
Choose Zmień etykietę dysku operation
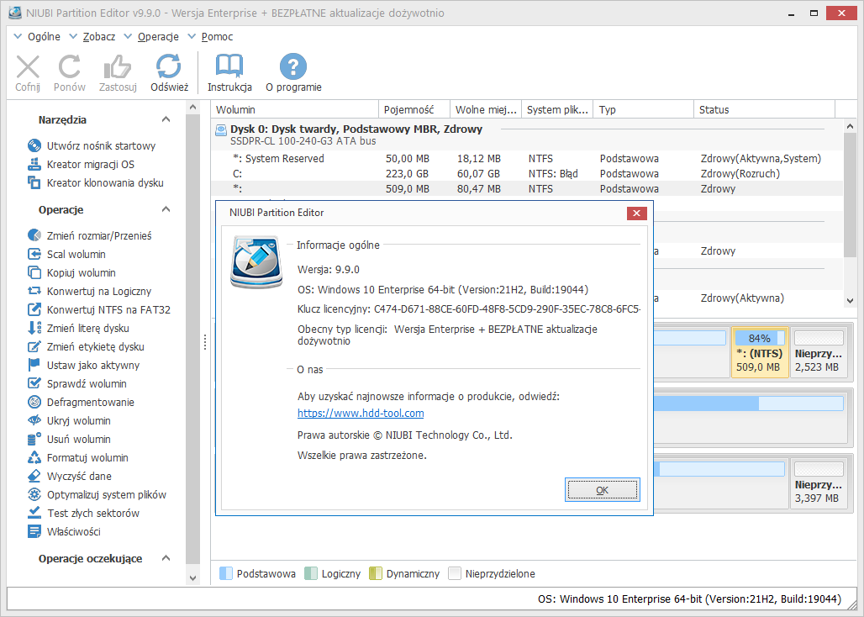(86, 347)
